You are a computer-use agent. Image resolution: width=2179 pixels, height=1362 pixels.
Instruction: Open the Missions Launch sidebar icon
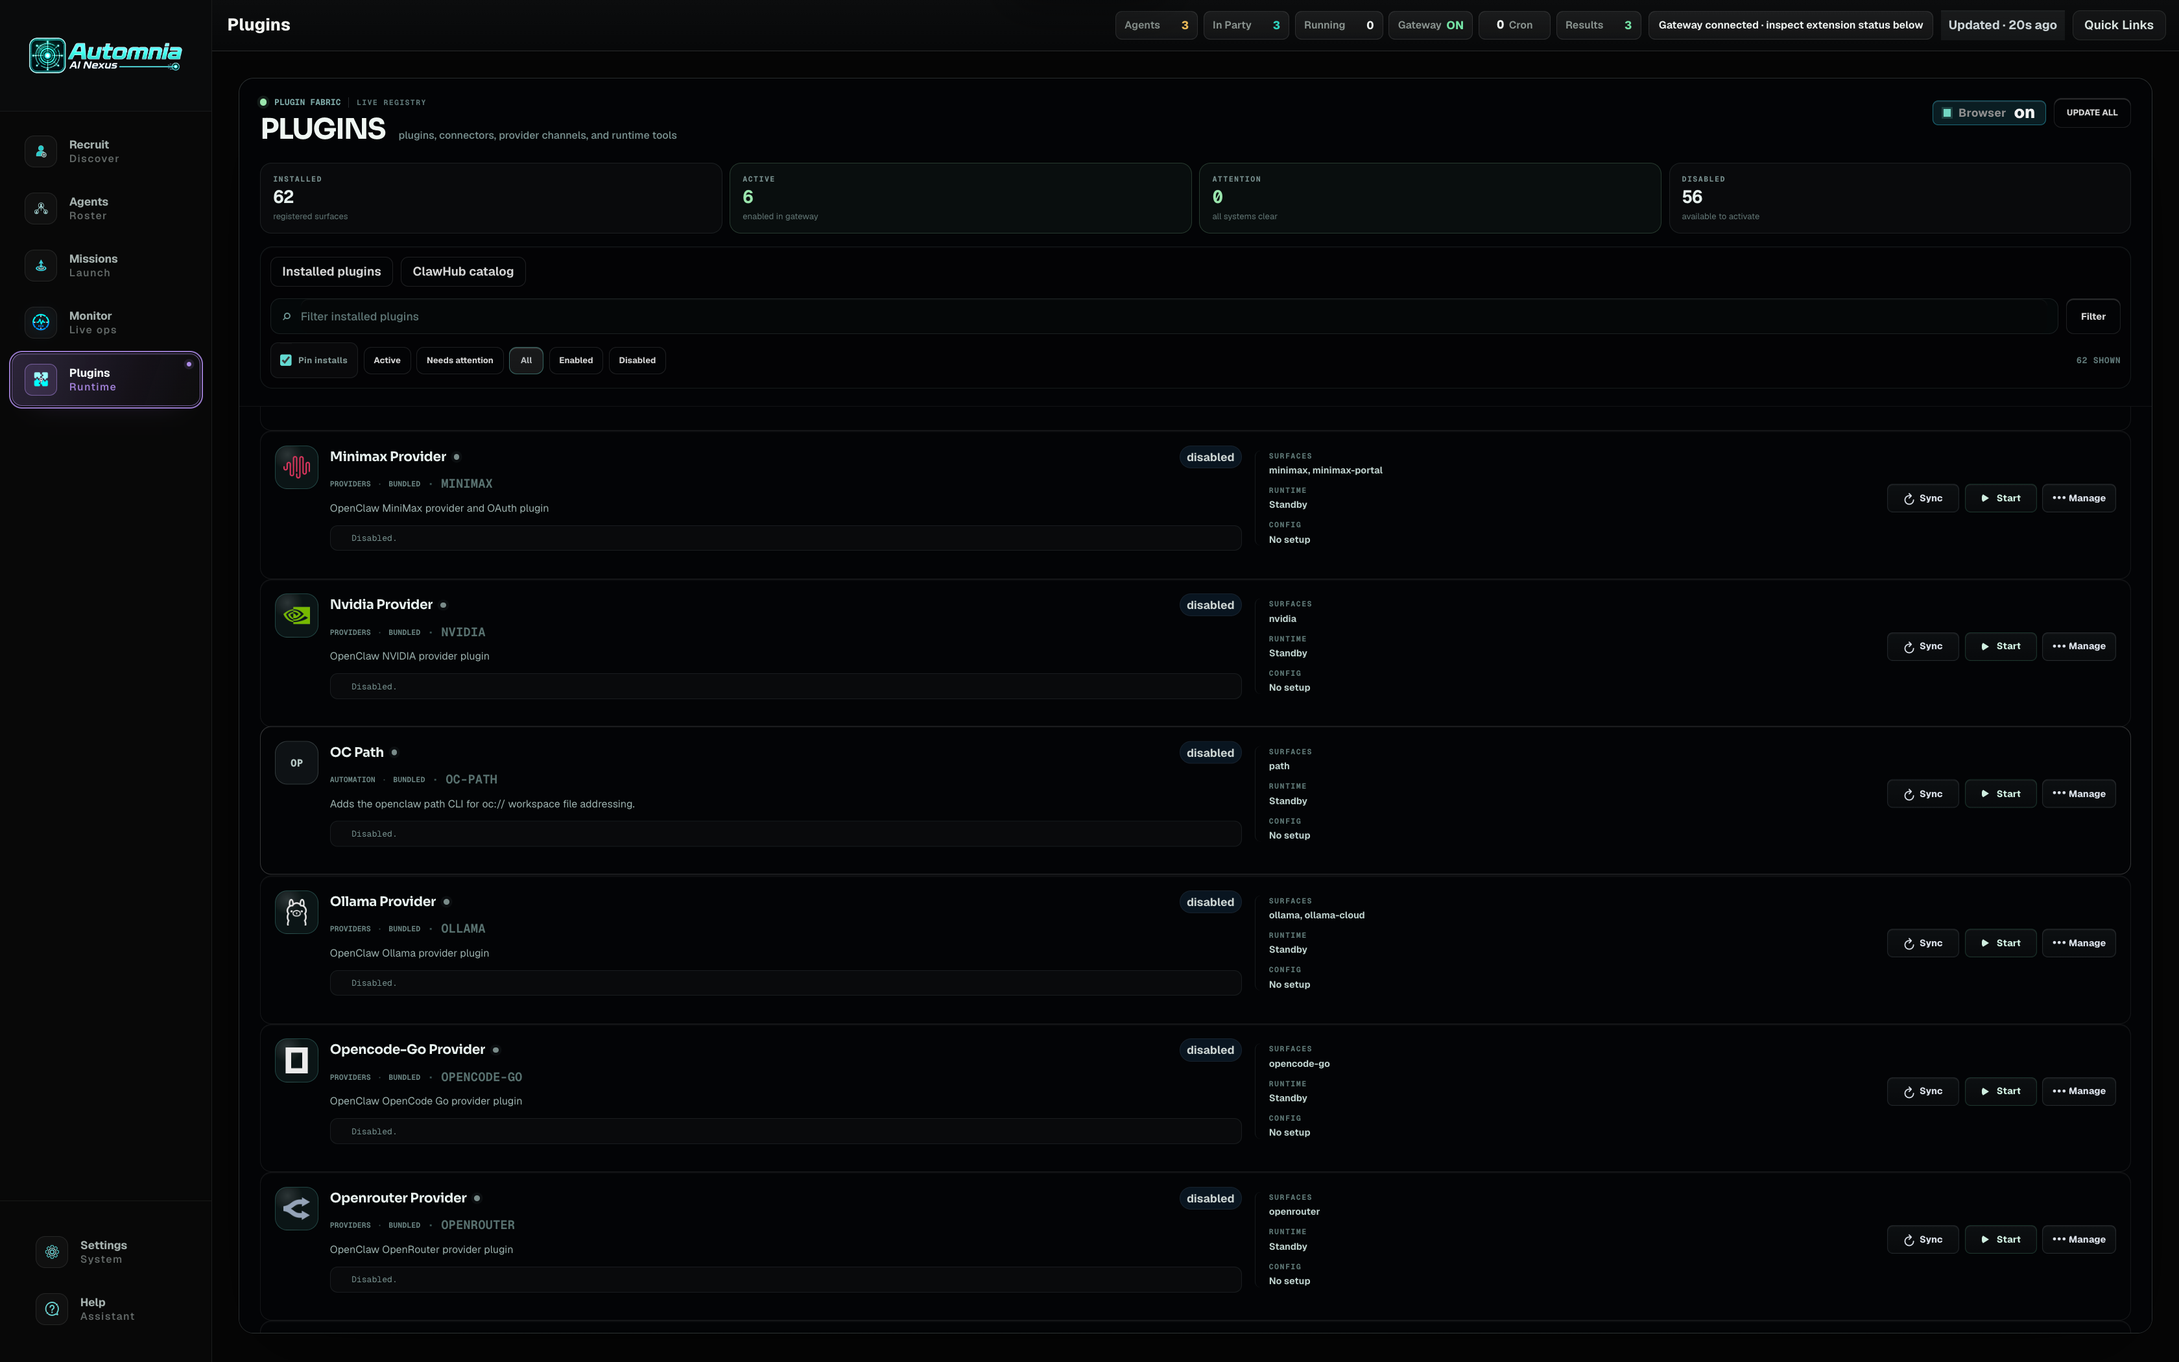pyautogui.click(x=40, y=266)
